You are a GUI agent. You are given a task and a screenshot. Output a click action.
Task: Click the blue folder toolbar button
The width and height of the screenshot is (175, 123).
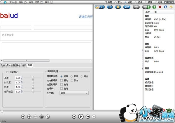(118, 7)
